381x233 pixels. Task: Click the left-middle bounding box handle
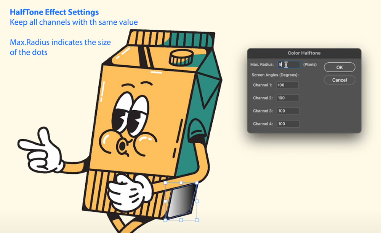[x=165, y=201]
